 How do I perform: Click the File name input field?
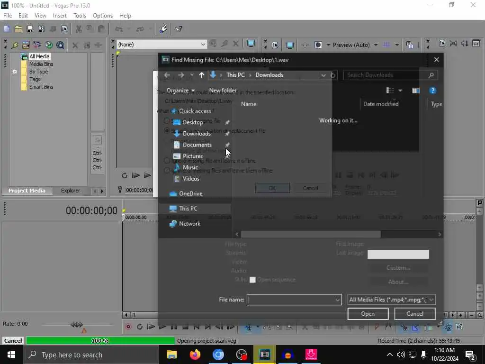291,300
